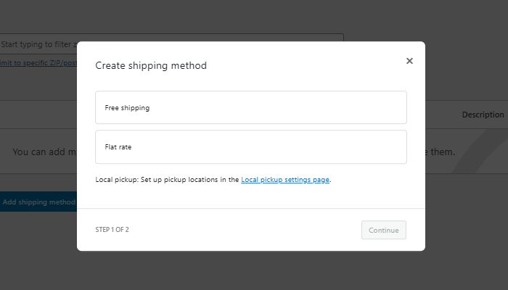Click the Description column header
This screenshot has height=290, width=508.
(x=483, y=115)
